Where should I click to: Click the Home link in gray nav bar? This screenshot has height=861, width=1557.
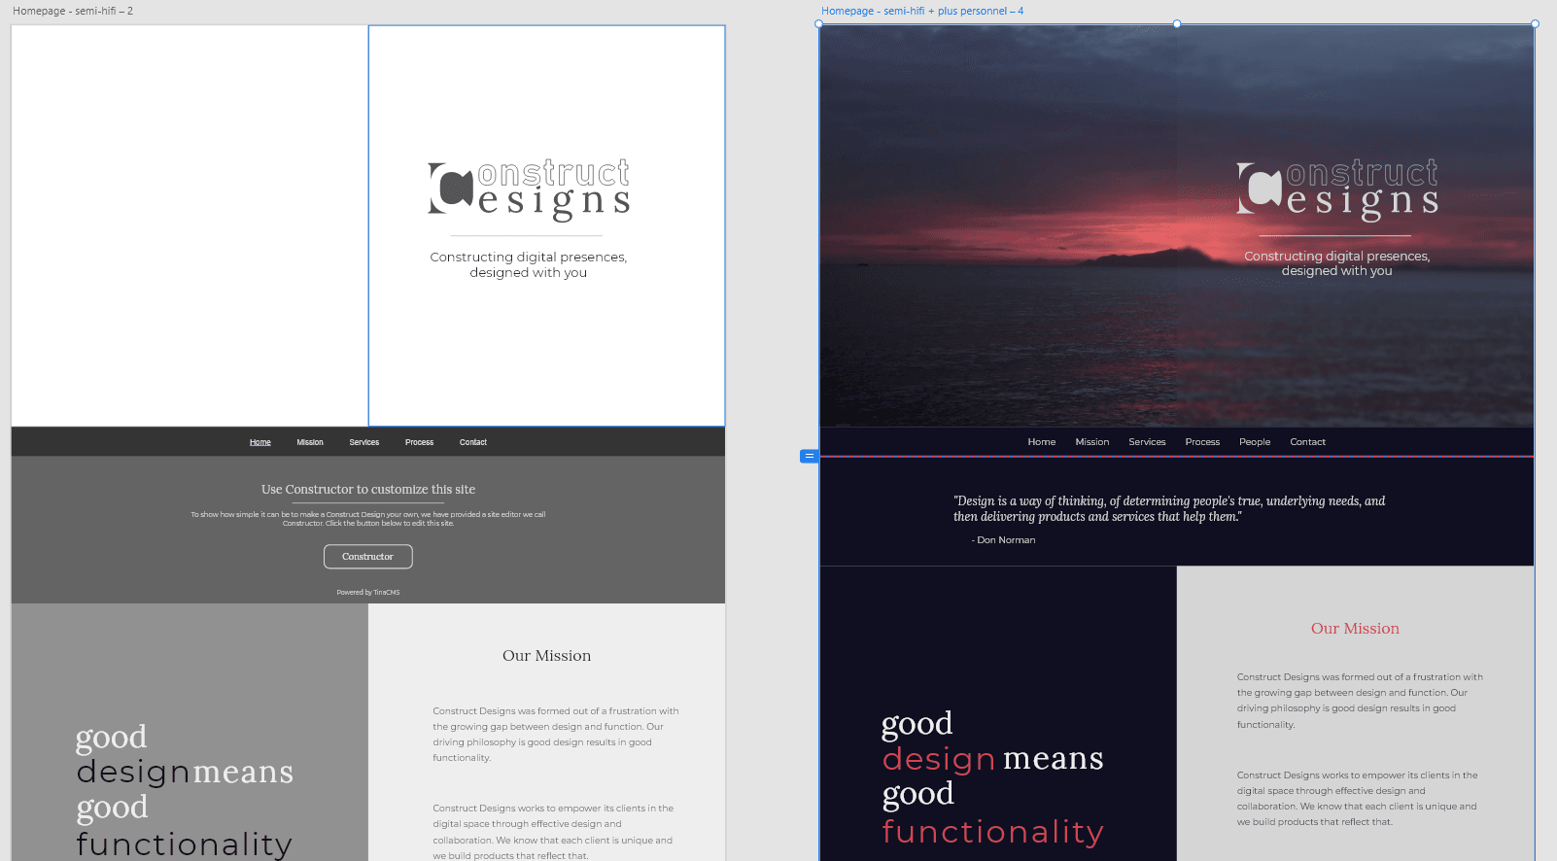[260, 442]
